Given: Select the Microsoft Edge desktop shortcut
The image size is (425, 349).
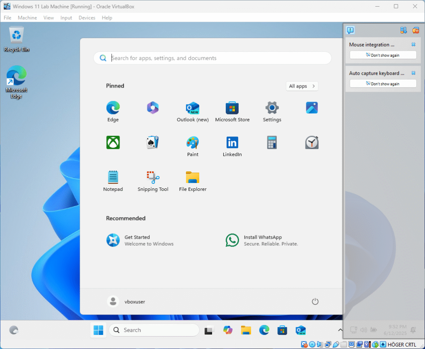Looking at the screenshot, I should (17, 82).
